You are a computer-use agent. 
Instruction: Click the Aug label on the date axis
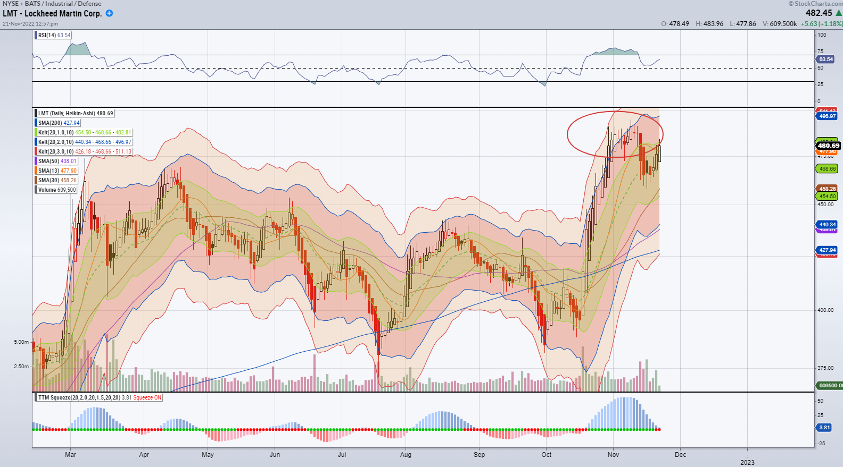(x=406, y=454)
